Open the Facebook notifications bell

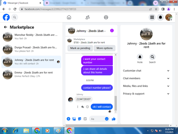161,18
